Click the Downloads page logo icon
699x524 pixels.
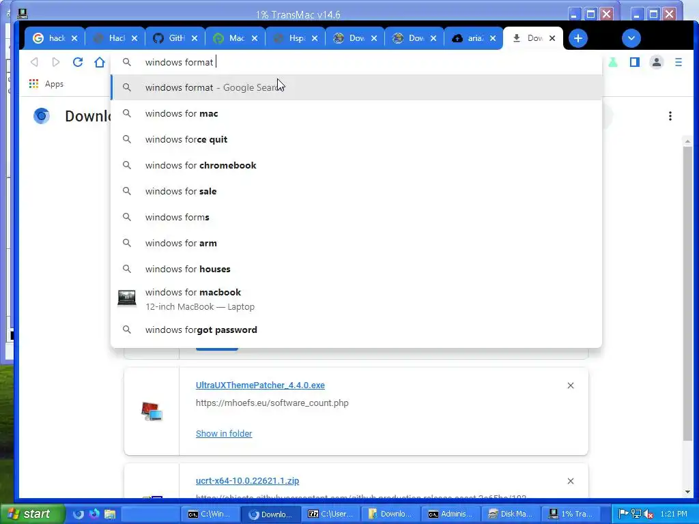click(x=42, y=116)
